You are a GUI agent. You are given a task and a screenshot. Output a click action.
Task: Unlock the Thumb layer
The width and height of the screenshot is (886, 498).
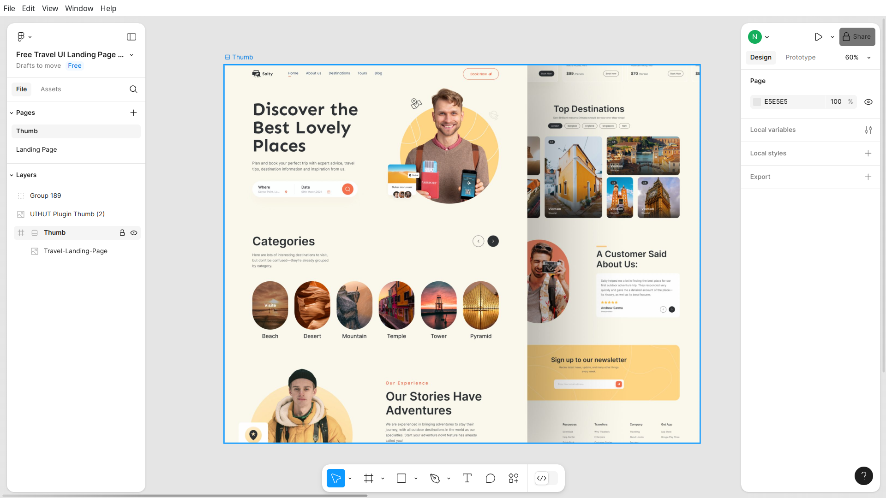tap(122, 233)
